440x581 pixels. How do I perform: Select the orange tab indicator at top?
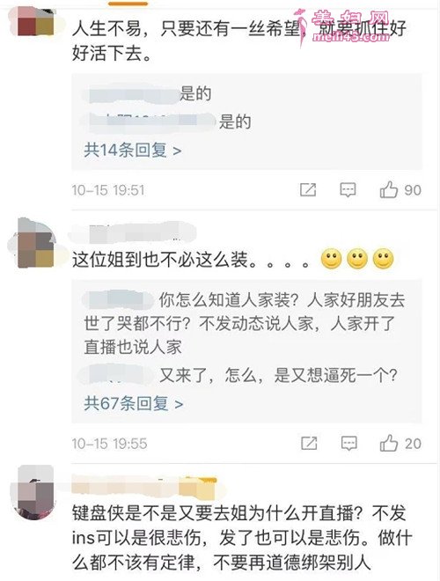pyautogui.click(x=128, y=4)
